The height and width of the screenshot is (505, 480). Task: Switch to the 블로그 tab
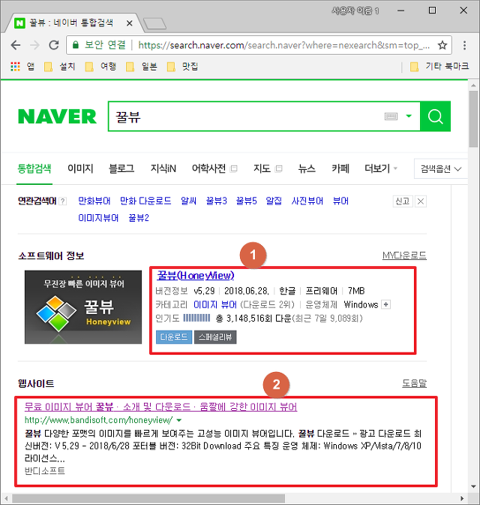tap(121, 168)
